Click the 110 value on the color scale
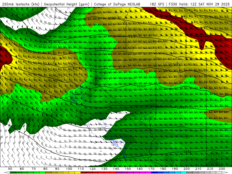Image resolution: width=232 pixels, height=174 pixels. tap(81, 169)
